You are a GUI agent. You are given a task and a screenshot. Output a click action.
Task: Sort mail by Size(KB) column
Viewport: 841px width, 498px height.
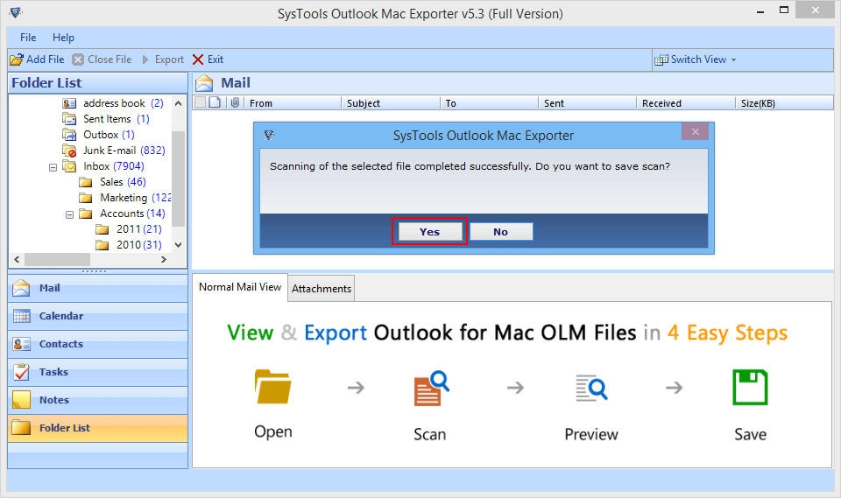click(x=785, y=103)
